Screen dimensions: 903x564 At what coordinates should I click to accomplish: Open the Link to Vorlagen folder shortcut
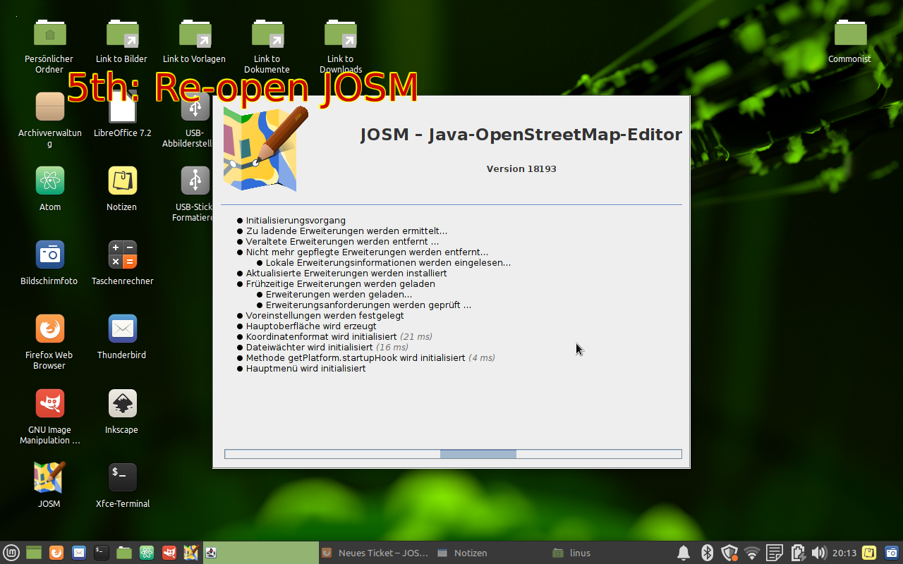195,33
